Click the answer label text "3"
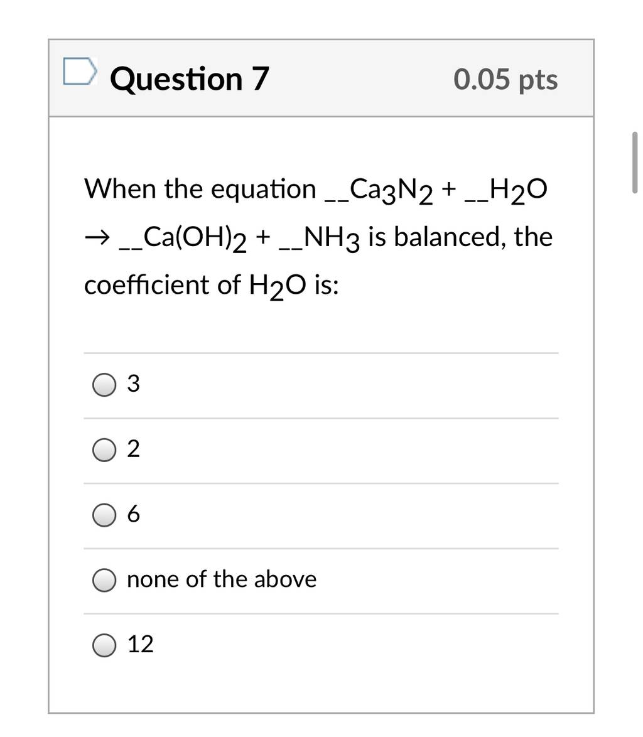Viewport: 643px width, 737px height. [134, 384]
